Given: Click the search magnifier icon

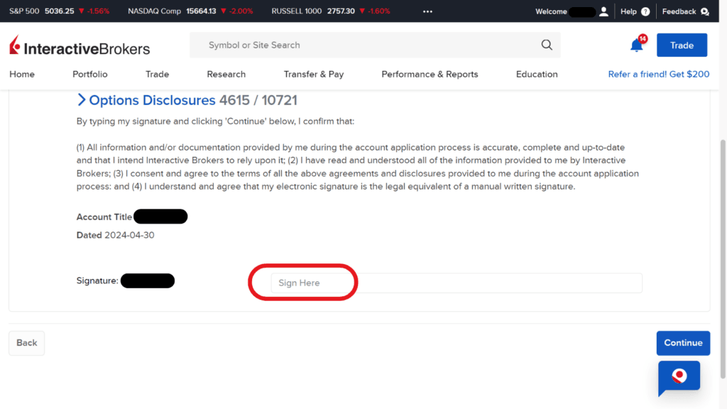Looking at the screenshot, I should [x=547, y=45].
